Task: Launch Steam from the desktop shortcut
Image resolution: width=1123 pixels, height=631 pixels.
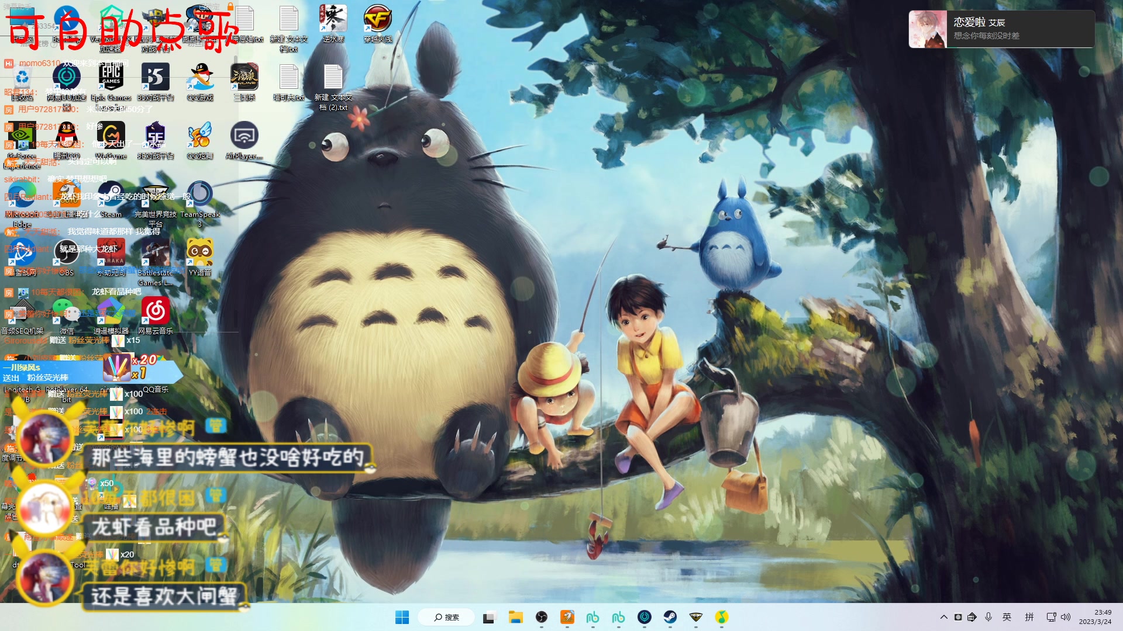Action: pyautogui.click(x=111, y=199)
